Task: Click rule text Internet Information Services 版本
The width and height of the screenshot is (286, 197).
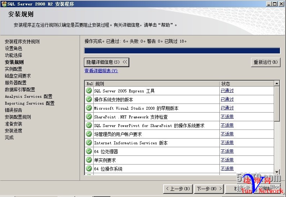Action: tap(131, 143)
